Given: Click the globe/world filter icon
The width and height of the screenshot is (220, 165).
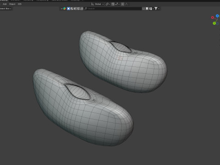Looking at the screenshot, I should click(x=72, y=9).
